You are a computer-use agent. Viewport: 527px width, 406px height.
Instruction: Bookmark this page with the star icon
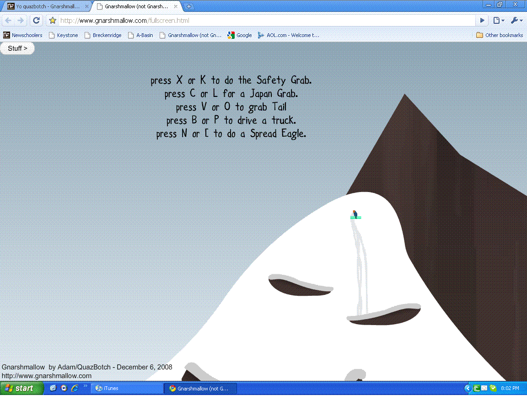53,21
